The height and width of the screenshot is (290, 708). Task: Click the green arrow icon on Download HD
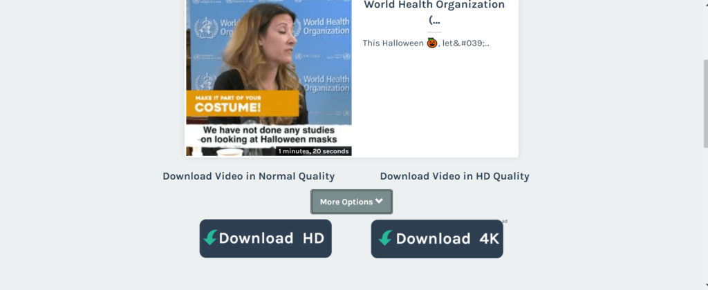[x=210, y=238]
